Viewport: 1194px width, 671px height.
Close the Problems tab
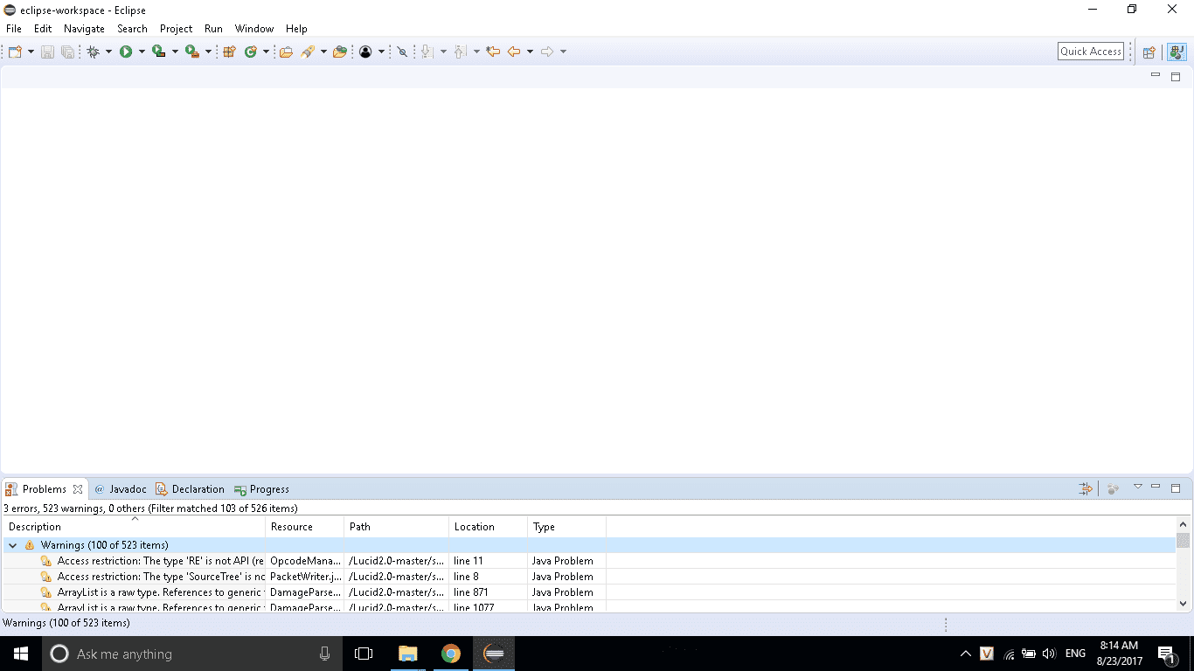click(x=78, y=489)
